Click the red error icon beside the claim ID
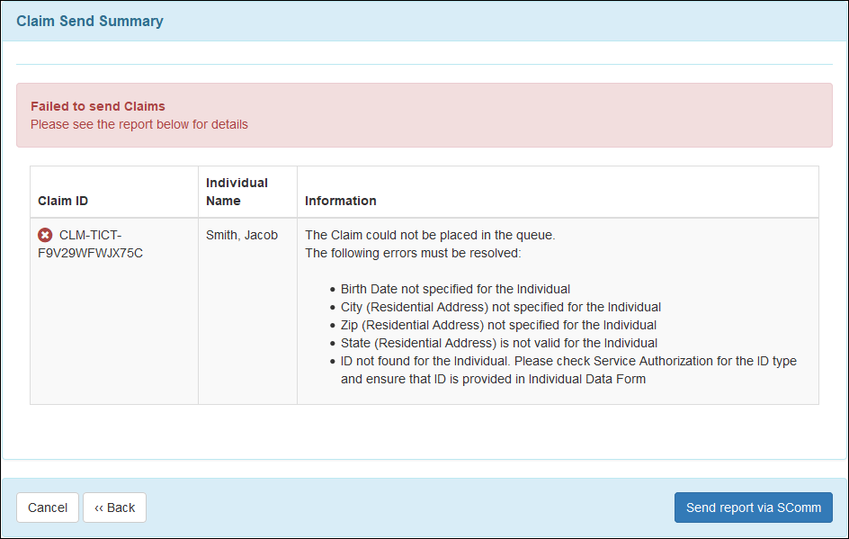 coord(45,235)
